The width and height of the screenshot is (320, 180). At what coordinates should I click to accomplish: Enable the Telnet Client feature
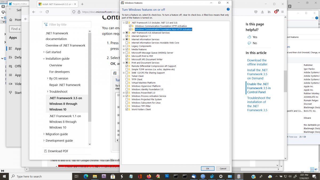127,76
